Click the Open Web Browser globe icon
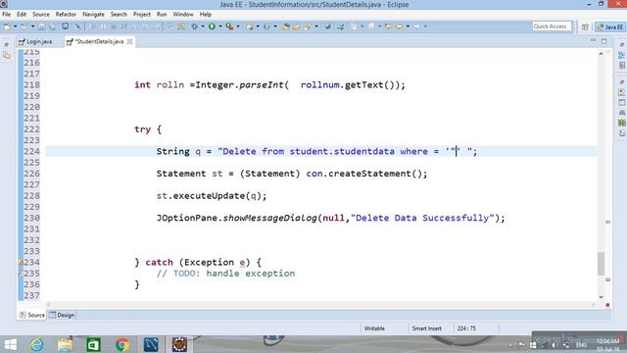 [x=327, y=26]
